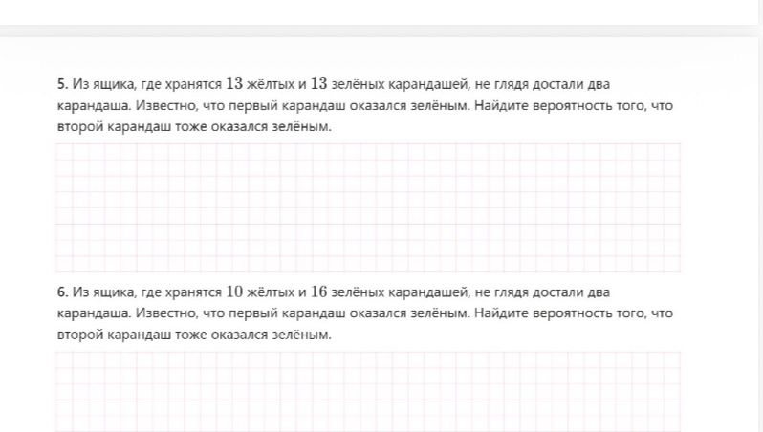Click the word "жёлтых" in problem 6

(271, 292)
